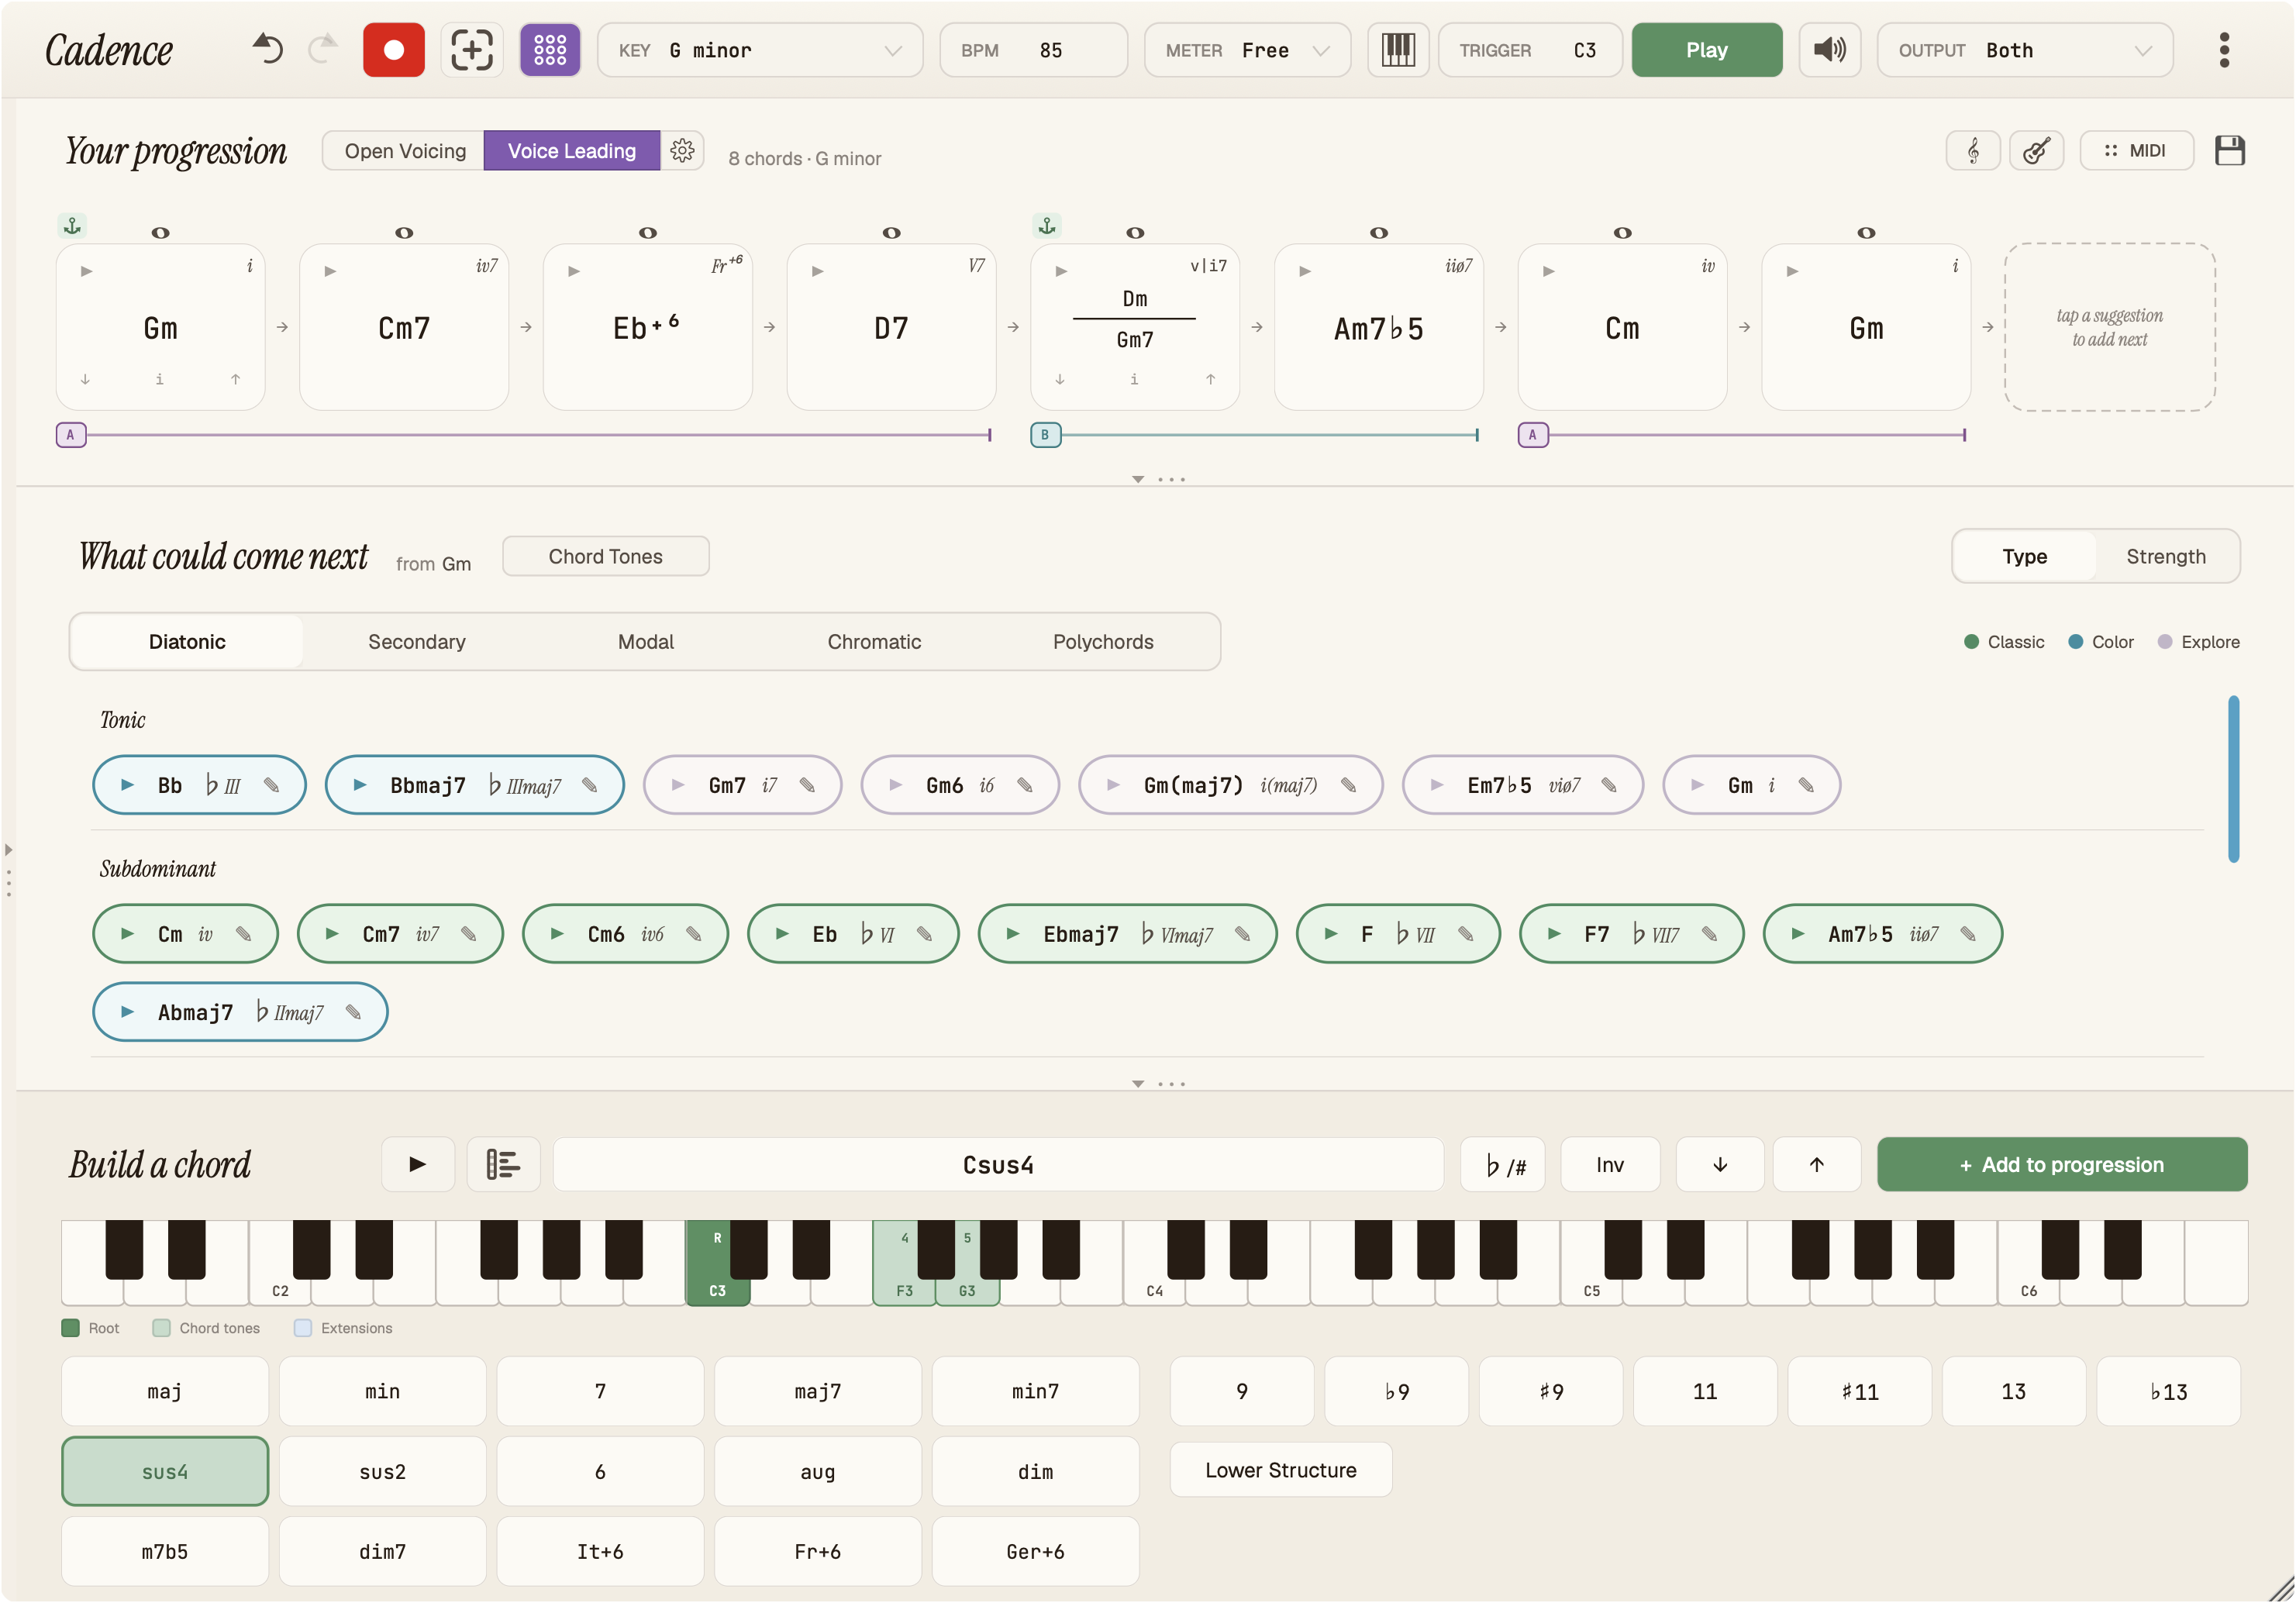Play the Cm7 chord card
The height and width of the screenshot is (1603, 2296).
(331, 271)
